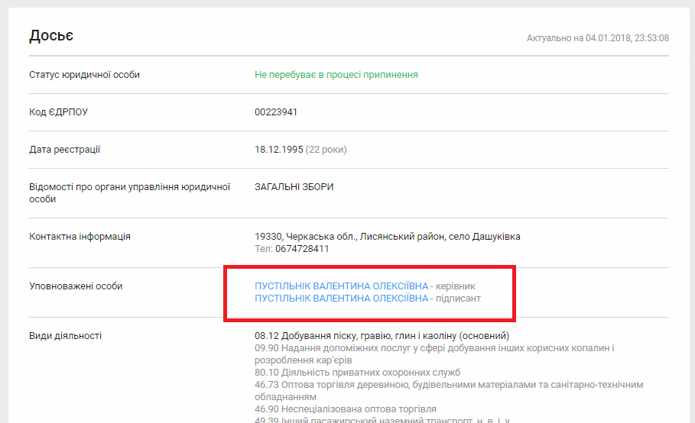The image size is (695, 423).
Task: Click activity 80.10 Діяльність приватних охоронних служб
Action: (x=357, y=373)
